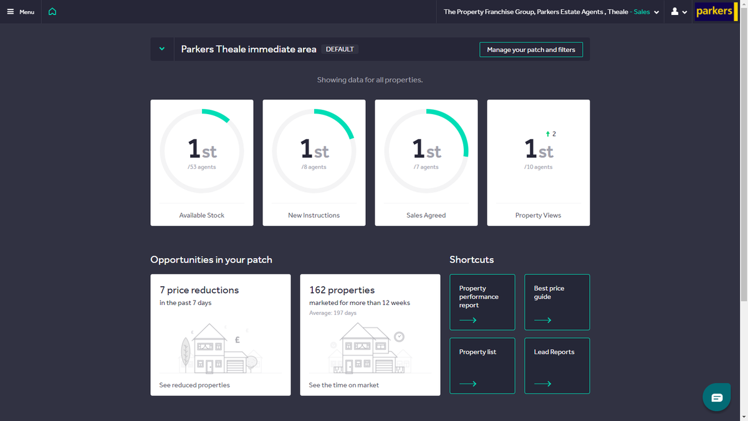The height and width of the screenshot is (421, 748).
Task: Click 'Showing data for all properties.' text
Action: 370,80
